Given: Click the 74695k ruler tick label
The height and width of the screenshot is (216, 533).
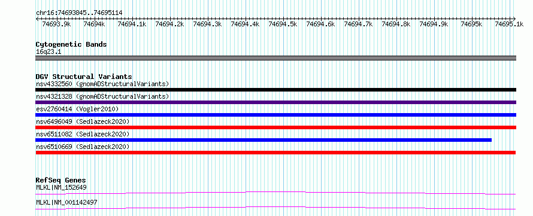Looking at the screenshot, I should click(x=471, y=24).
